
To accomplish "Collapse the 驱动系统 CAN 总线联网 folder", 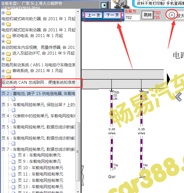I will point(3,76).
